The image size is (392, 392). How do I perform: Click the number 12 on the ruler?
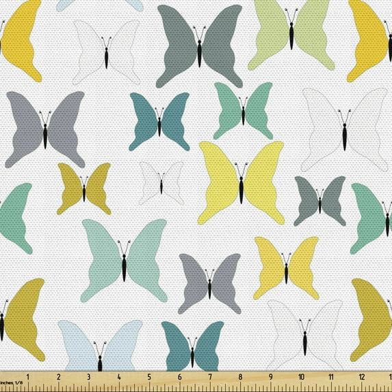tap(362, 377)
